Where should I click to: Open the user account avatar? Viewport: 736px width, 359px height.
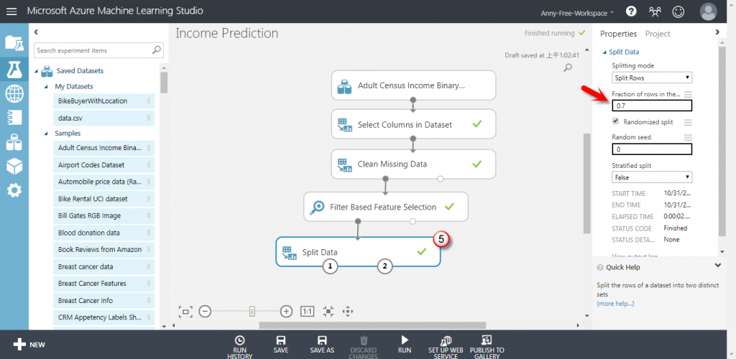click(x=708, y=11)
